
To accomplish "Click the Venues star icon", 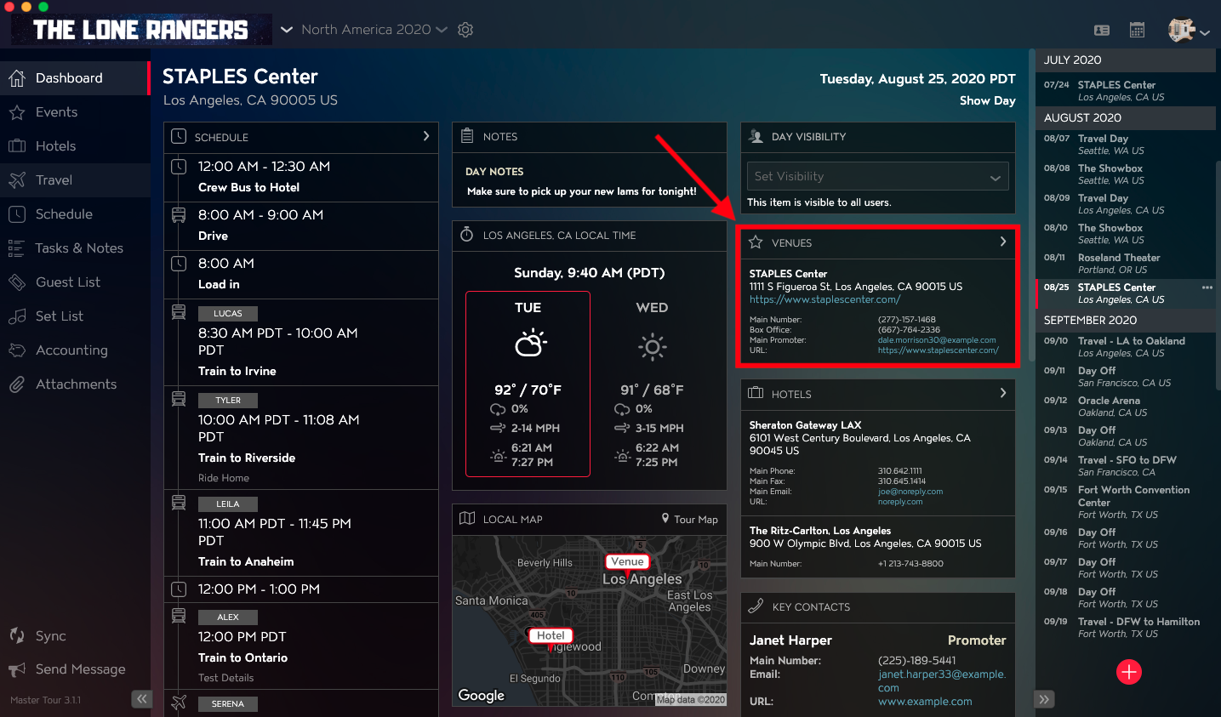I will pos(756,242).
